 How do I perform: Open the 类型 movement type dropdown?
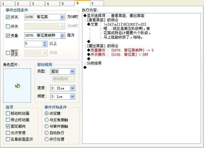72,72
